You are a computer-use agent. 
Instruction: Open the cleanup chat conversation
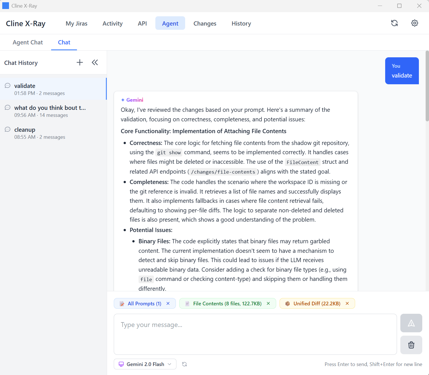53,133
